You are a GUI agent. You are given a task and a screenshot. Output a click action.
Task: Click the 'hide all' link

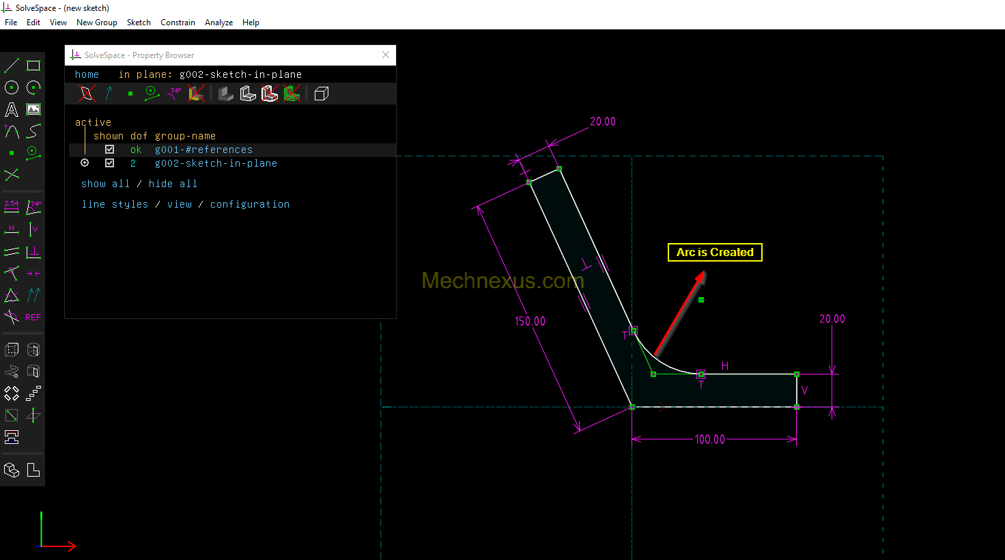point(173,184)
